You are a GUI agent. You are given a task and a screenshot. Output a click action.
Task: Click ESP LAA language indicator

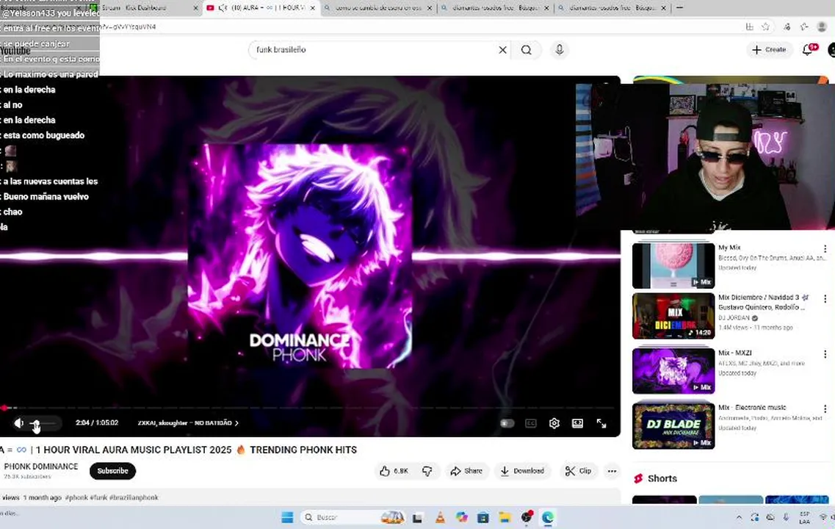(804, 517)
